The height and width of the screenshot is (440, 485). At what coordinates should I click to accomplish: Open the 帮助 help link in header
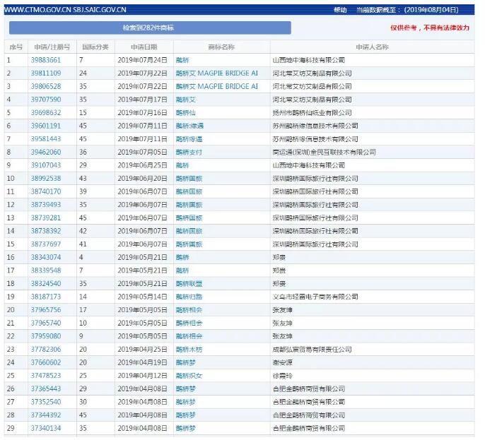[340, 10]
